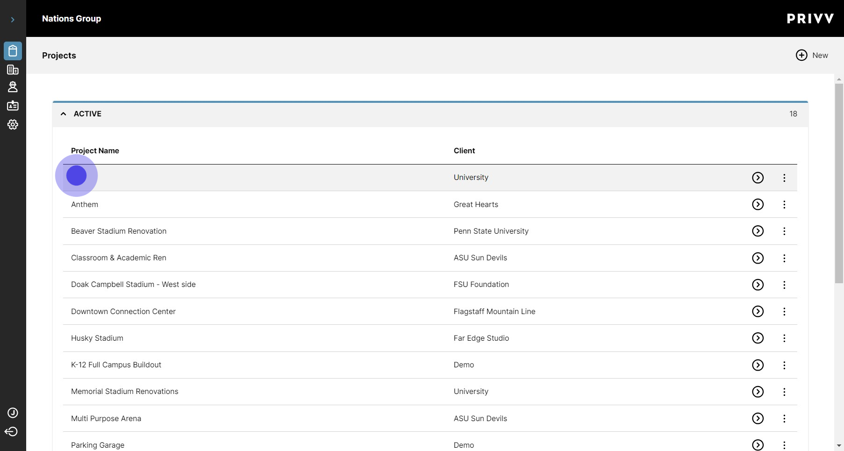Select K-12 Full Campus Buildout project name

tap(116, 365)
